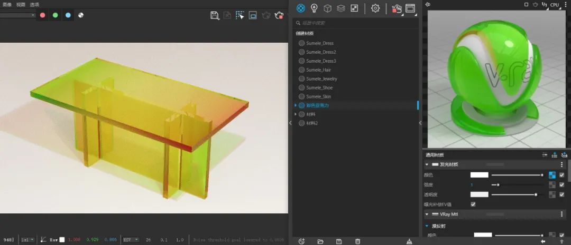Screen dimensions: 571x245
Task: Toggle the red channel button
Action: click(x=43, y=15)
